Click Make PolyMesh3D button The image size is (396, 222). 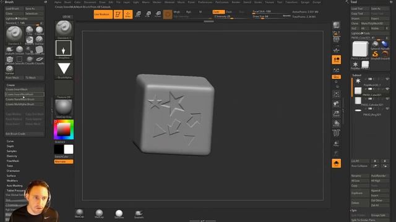click(375, 23)
